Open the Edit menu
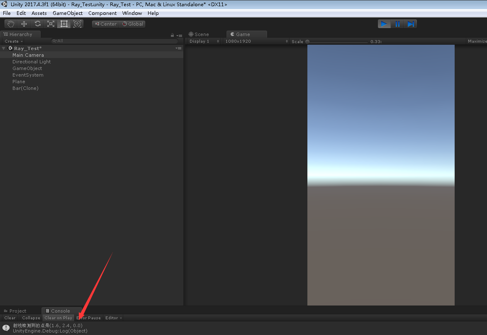487x335 pixels. tap(21, 13)
